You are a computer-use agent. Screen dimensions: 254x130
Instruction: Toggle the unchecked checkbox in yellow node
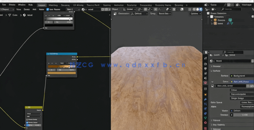[27, 120]
